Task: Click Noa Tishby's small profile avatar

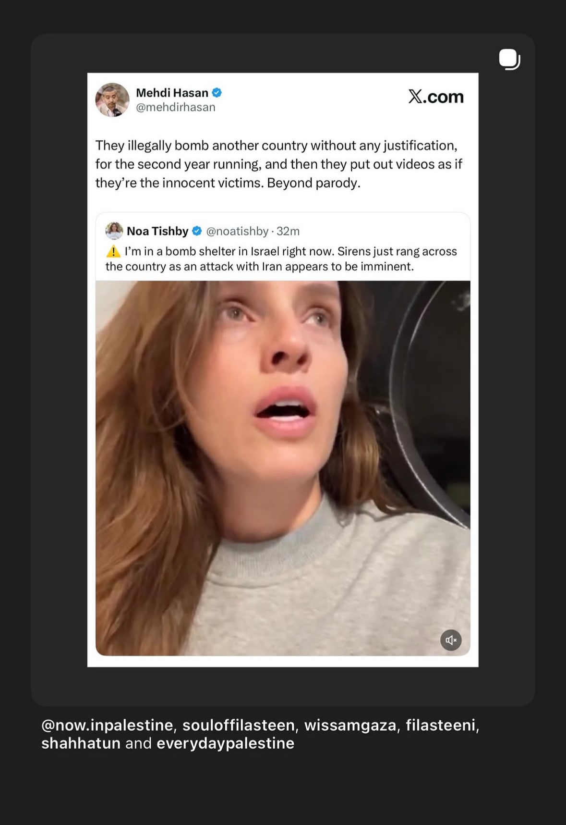Action: point(114,231)
